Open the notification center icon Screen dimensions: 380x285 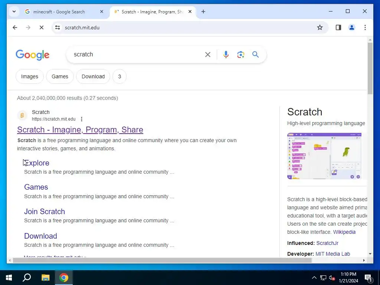point(368,278)
